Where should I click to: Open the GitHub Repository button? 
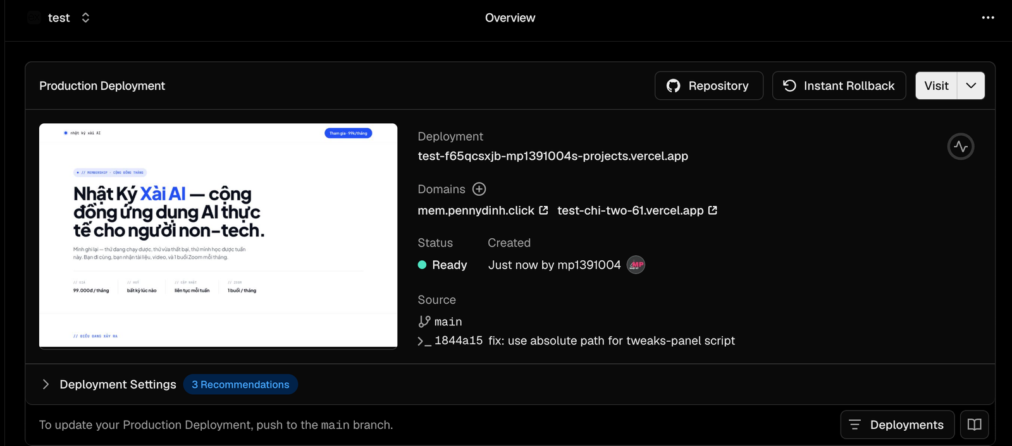click(709, 86)
